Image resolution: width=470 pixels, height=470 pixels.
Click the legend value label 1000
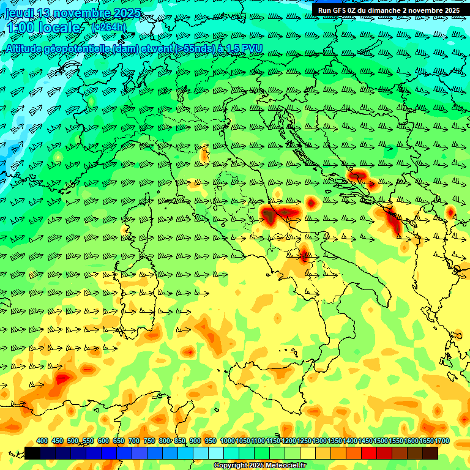(x=227, y=441)
